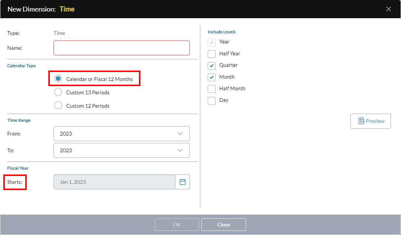
Task: Click the Starts date field Jan 1, 2023
Action: coord(114,182)
